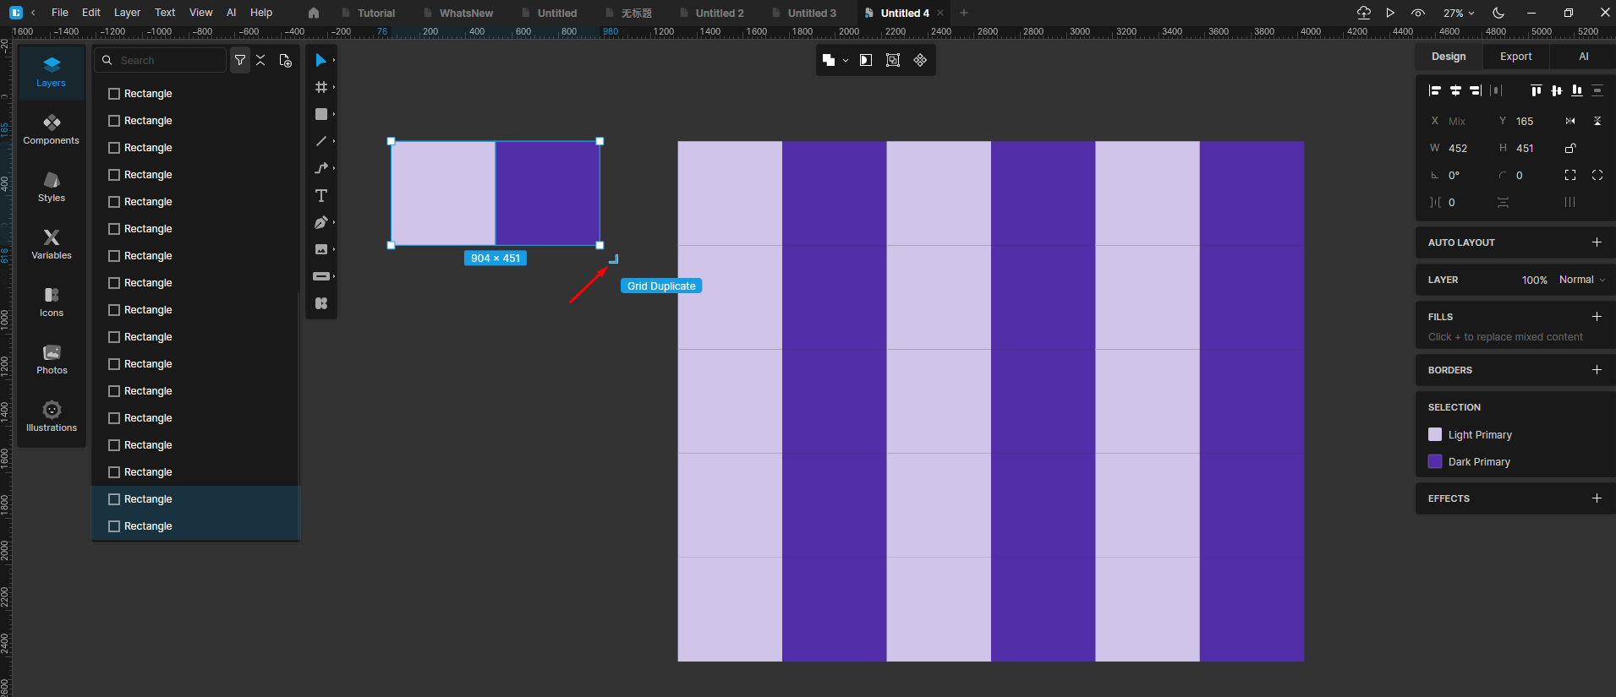Click the Light Primary color swatch
The height and width of the screenshot is (697, 1616).
1435,434
